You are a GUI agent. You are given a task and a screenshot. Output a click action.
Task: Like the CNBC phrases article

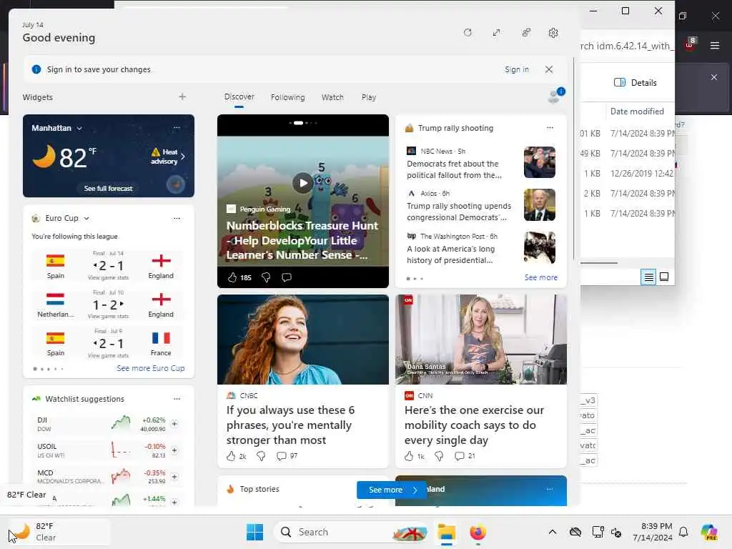click(x=231, y=456)
